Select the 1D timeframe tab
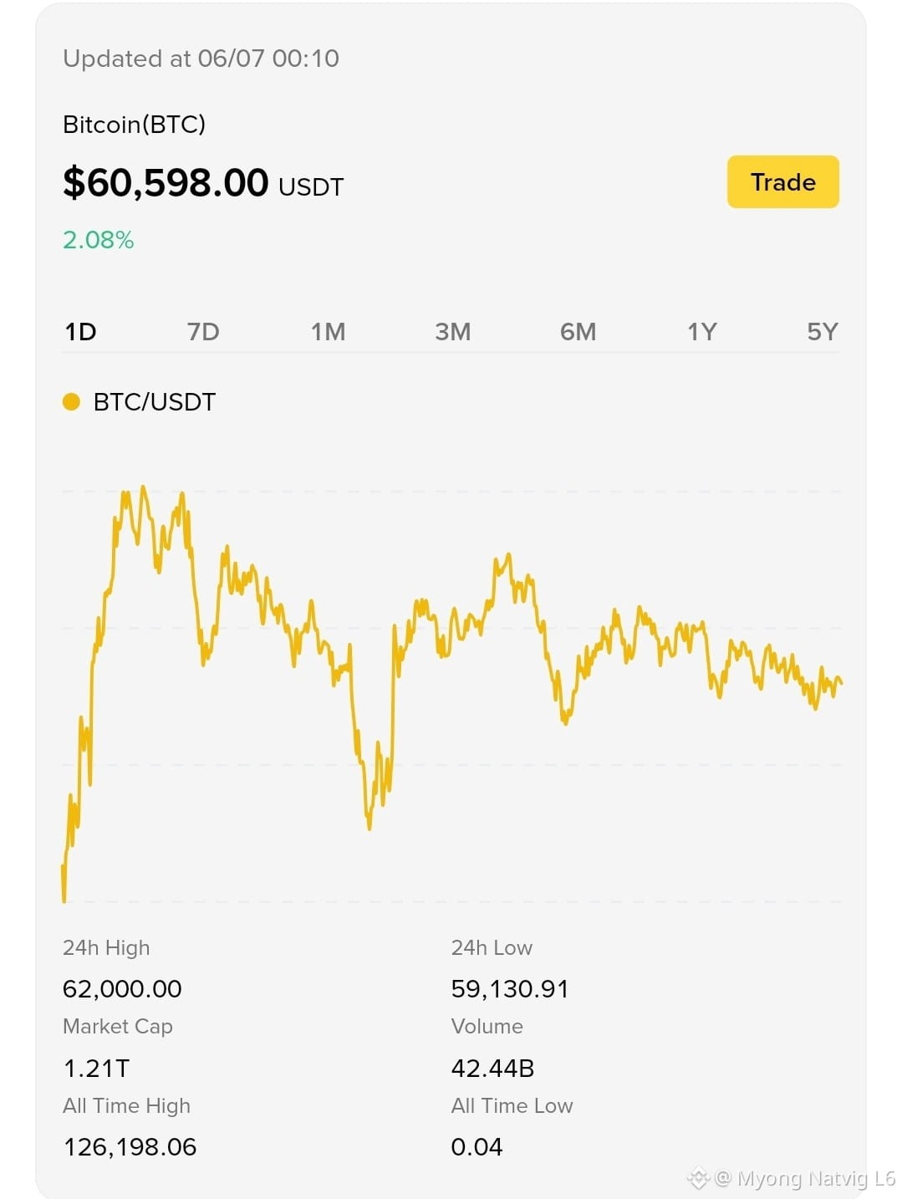Image resolution: width=902 pixels, height=1199 pixels. (81, 332)
